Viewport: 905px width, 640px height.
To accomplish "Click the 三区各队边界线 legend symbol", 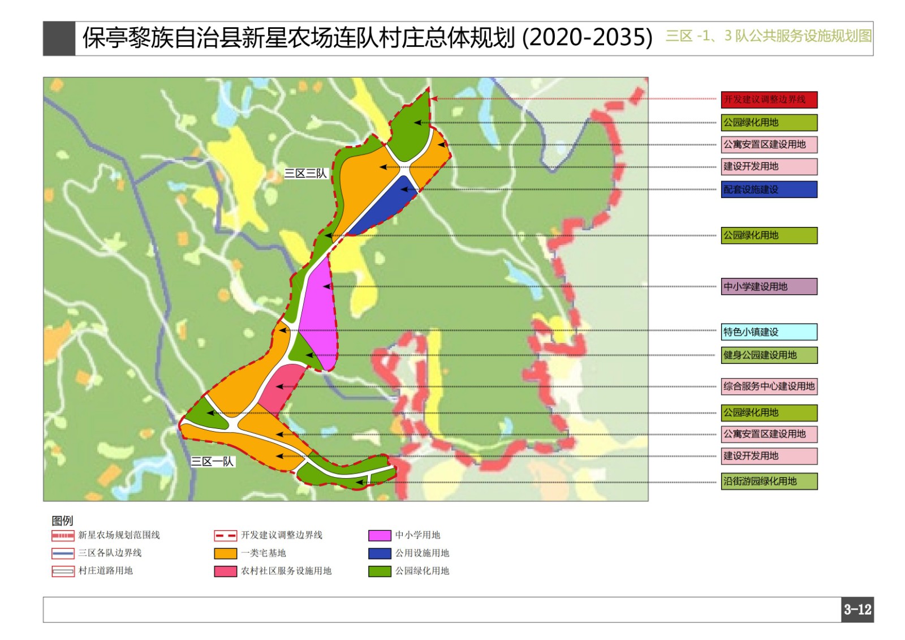I will click(x=63, y=553).
